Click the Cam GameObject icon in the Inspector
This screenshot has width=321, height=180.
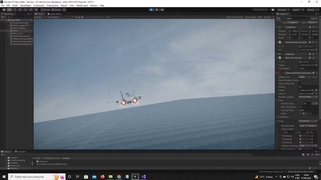coord(278,19)
